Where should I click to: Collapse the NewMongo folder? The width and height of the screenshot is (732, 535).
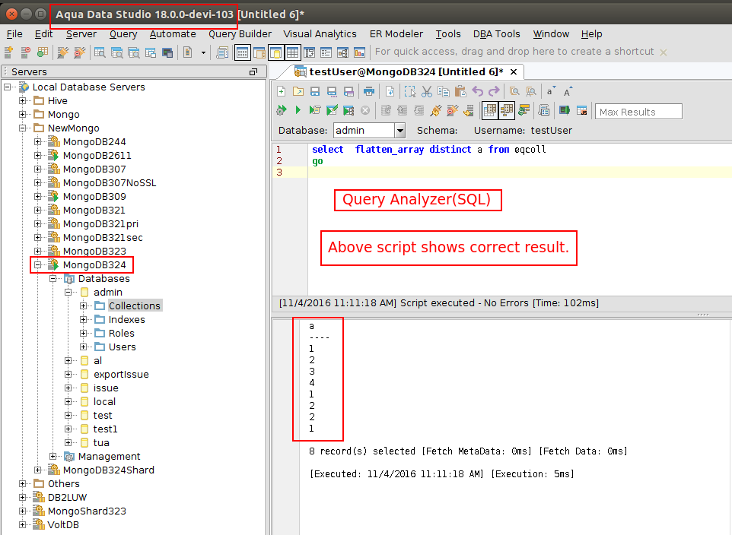[22, 128]
